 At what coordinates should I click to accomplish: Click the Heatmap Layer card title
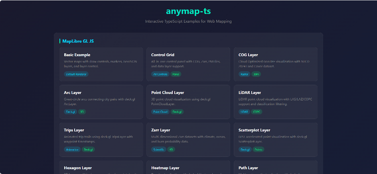point(165,168)
